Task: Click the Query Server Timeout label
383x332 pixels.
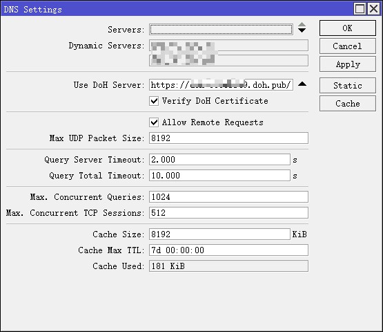Action: point(94,160)
